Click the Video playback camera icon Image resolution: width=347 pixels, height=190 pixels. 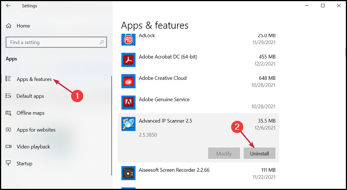[x=8, y=147]
